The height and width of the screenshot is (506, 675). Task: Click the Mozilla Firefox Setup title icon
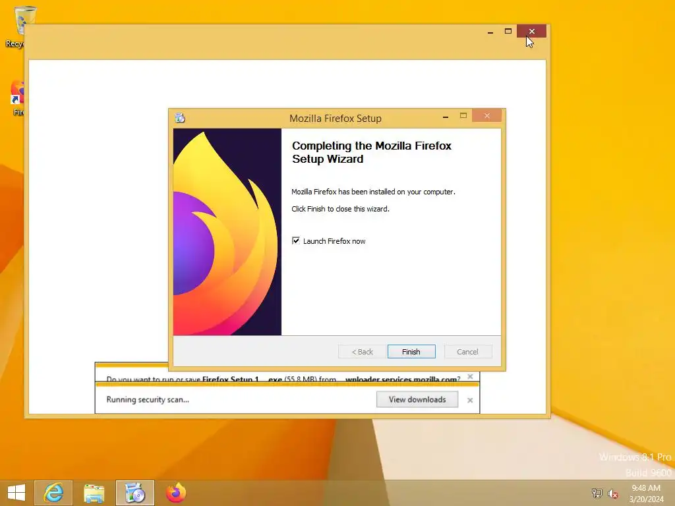click(180, 117)
